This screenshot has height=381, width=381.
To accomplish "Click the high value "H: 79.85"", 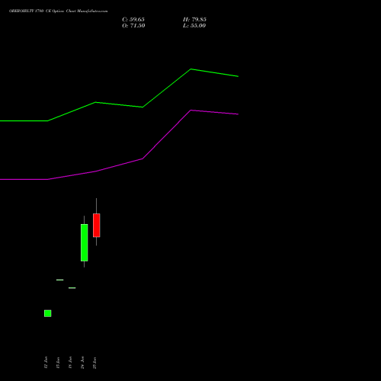I will tap(194, 20).
